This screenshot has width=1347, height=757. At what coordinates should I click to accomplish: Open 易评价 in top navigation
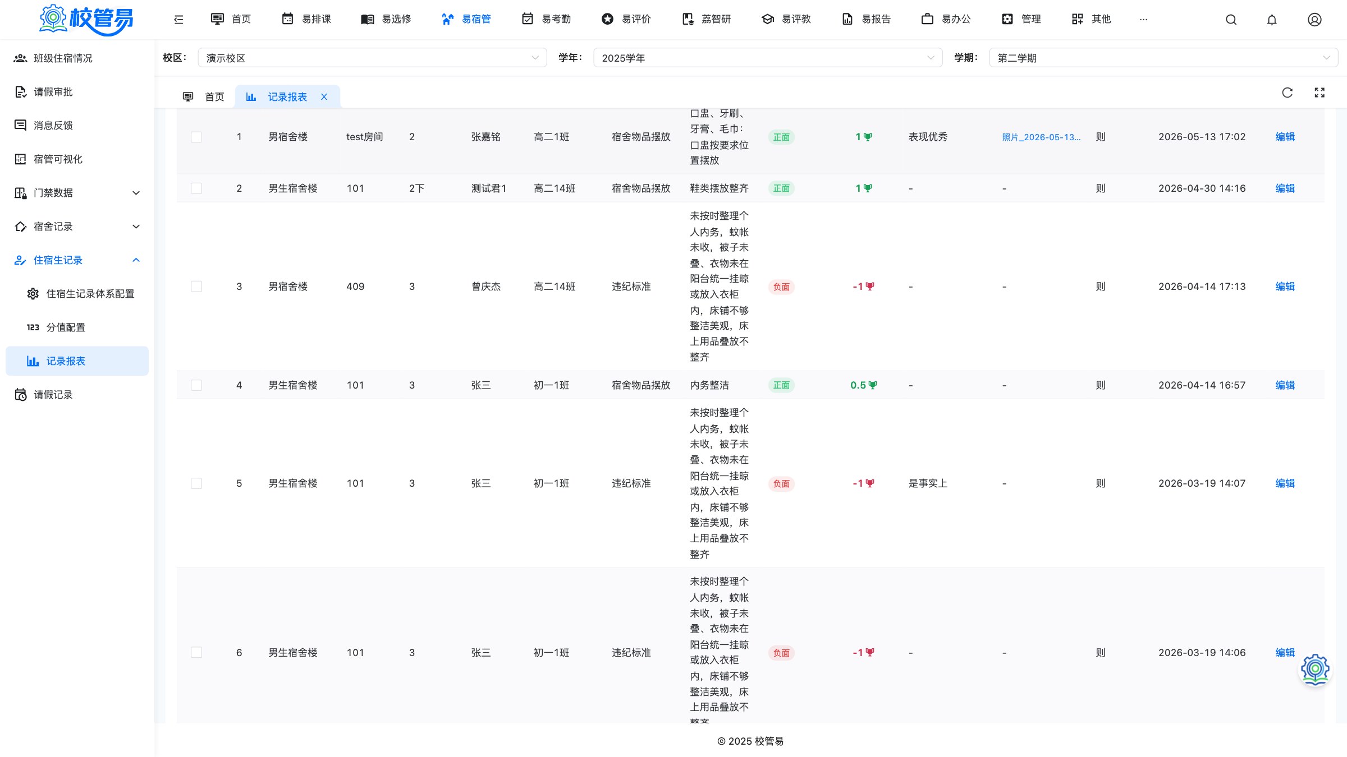(626, 20)
